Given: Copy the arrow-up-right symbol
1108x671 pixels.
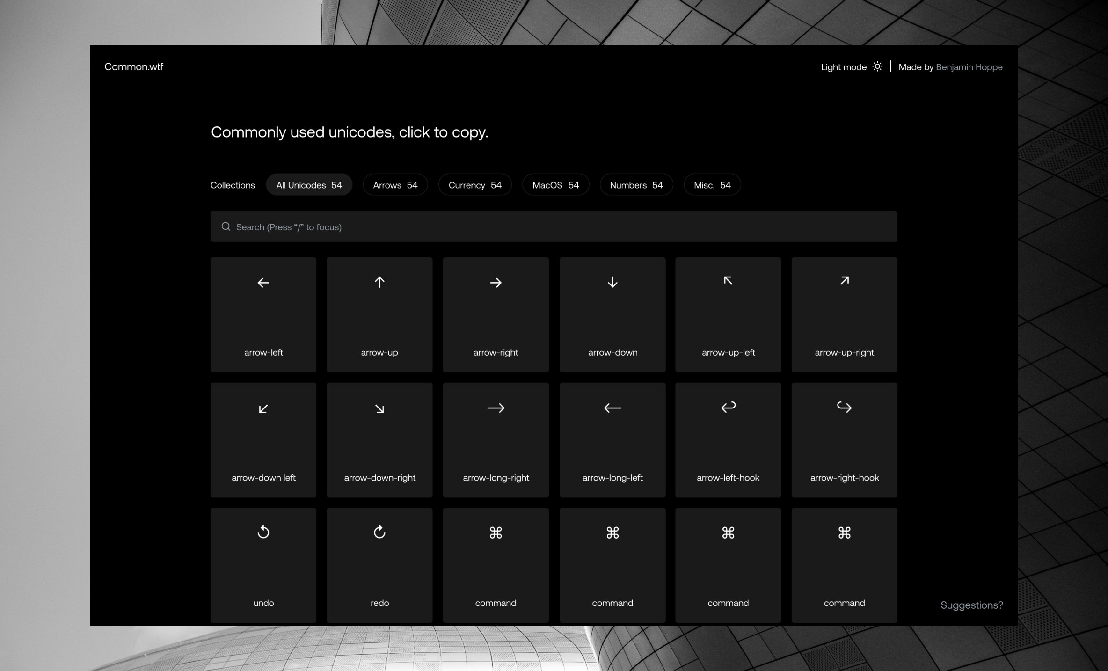Looking at the screenshot, I should click(x=844, y=314).
